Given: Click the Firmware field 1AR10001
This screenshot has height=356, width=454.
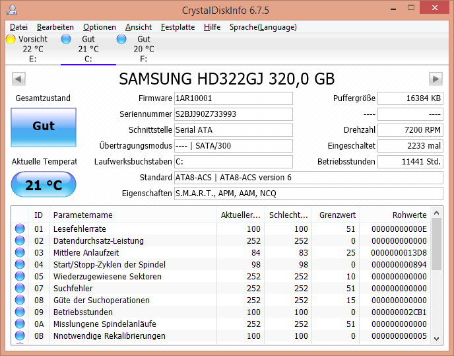Looking at the screenshot, I should (x=234, y=98).
